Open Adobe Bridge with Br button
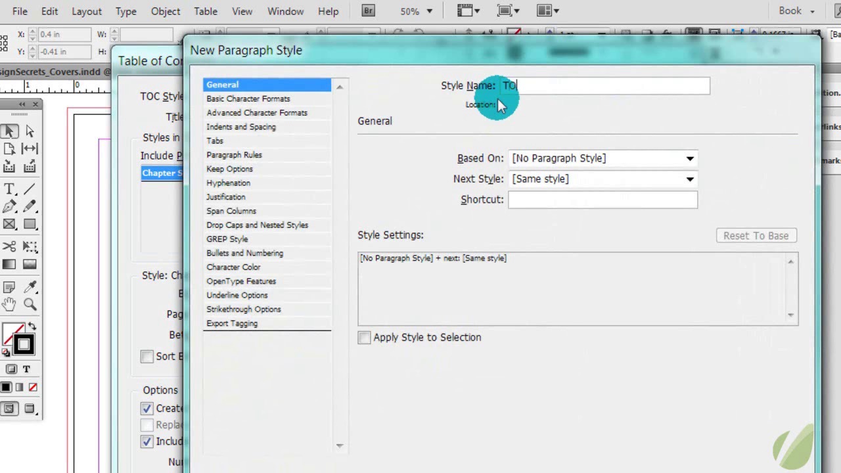 point(368,11)
